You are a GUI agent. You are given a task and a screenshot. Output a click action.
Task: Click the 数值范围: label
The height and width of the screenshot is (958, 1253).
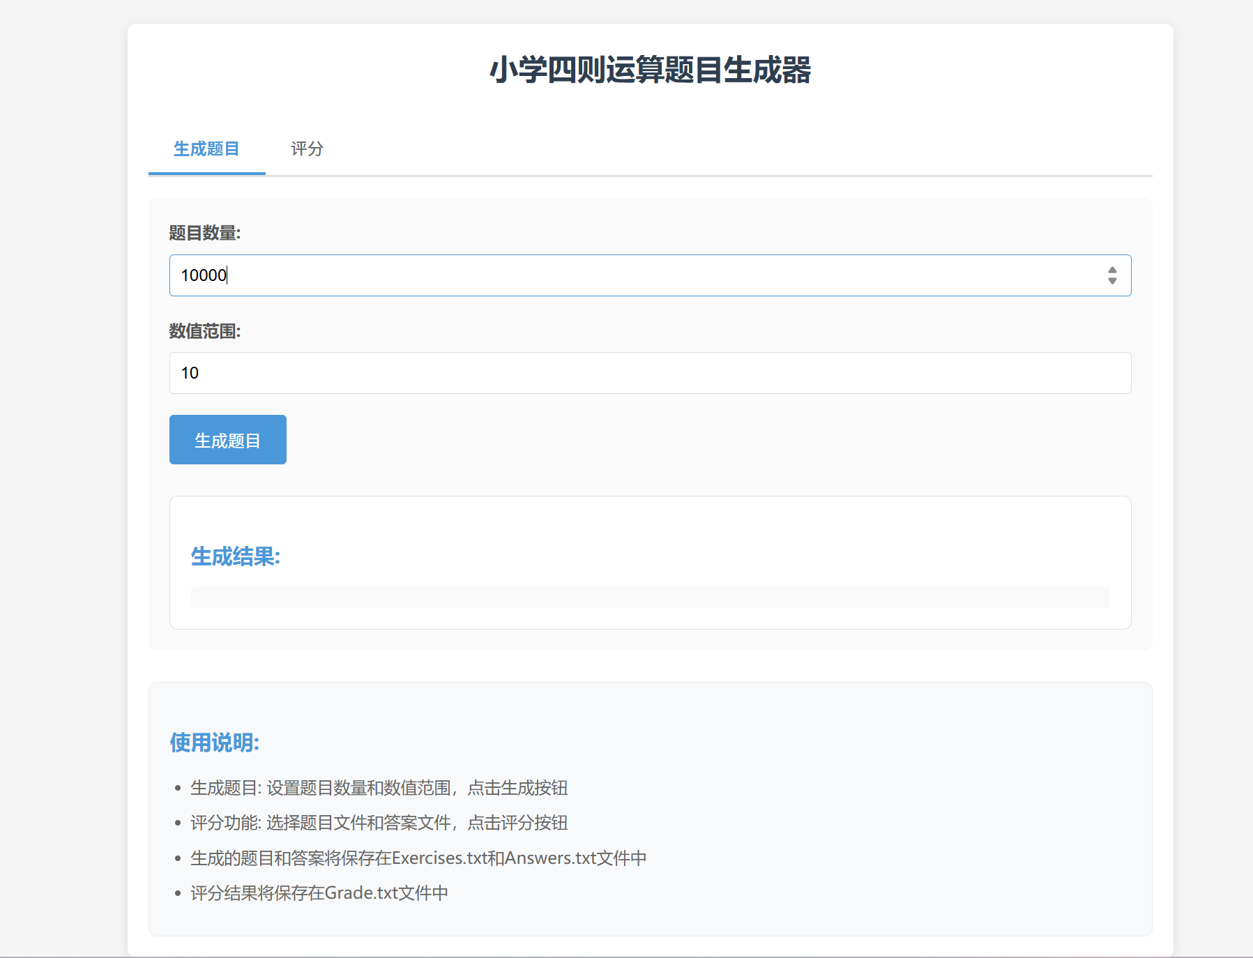[x=205, y=331]
